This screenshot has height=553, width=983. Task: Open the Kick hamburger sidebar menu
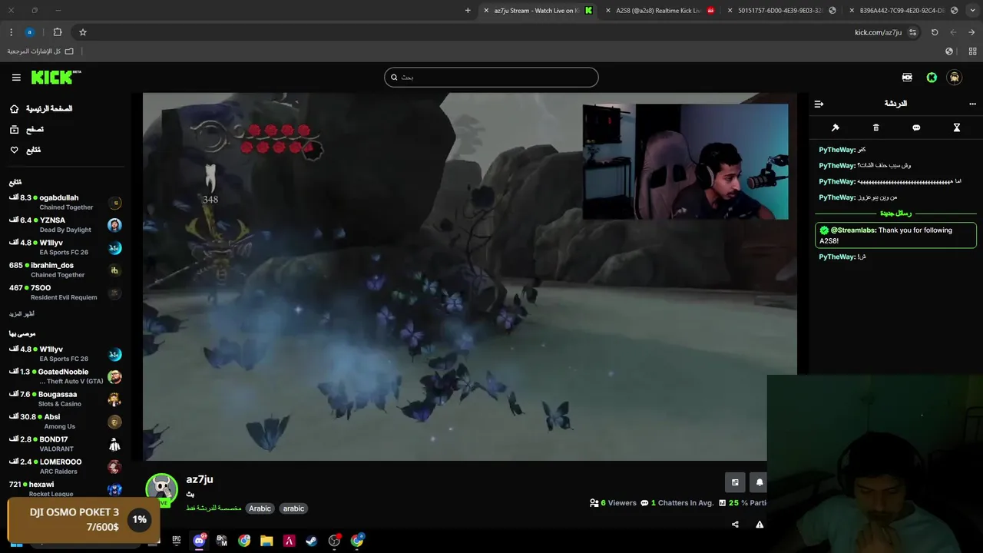pyautogui.click(x=16, y=78)
